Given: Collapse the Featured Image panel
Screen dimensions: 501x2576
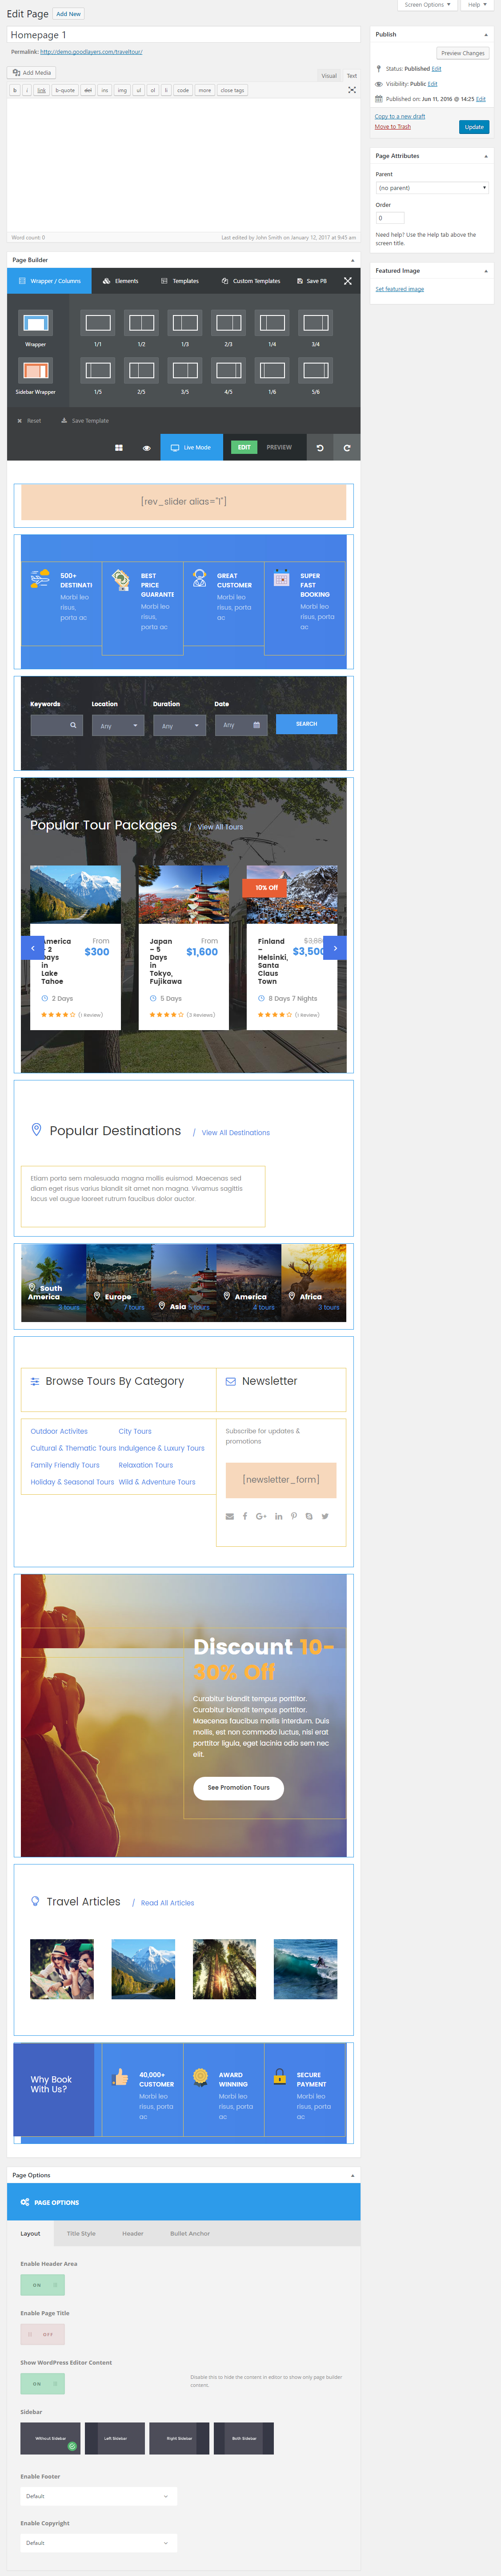Looking at the screenshot, I should (x=486, y=271).
